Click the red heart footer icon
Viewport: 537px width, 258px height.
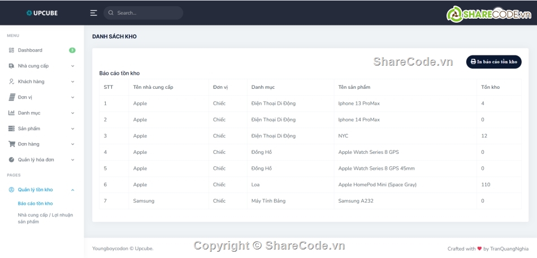(x=479, y=249)
